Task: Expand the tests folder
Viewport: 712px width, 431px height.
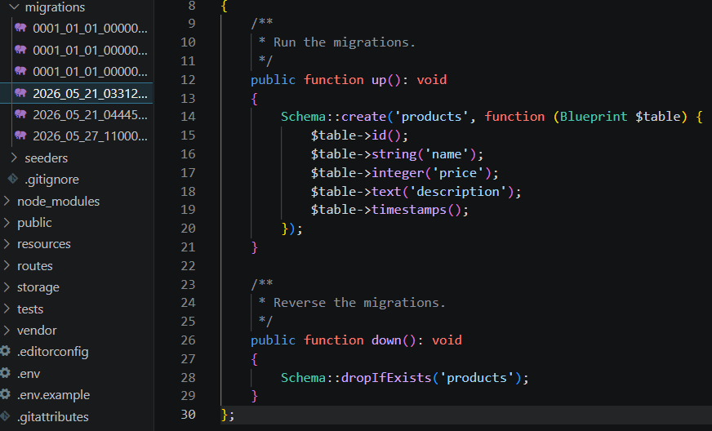Action: [7, 309]
